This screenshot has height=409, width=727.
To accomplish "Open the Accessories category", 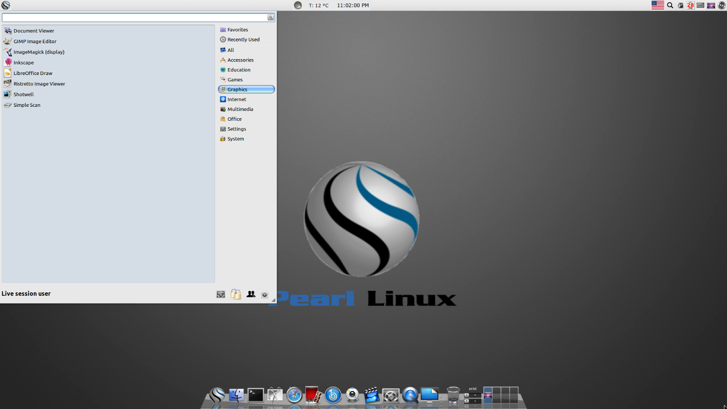I will [x=246, y=60].
